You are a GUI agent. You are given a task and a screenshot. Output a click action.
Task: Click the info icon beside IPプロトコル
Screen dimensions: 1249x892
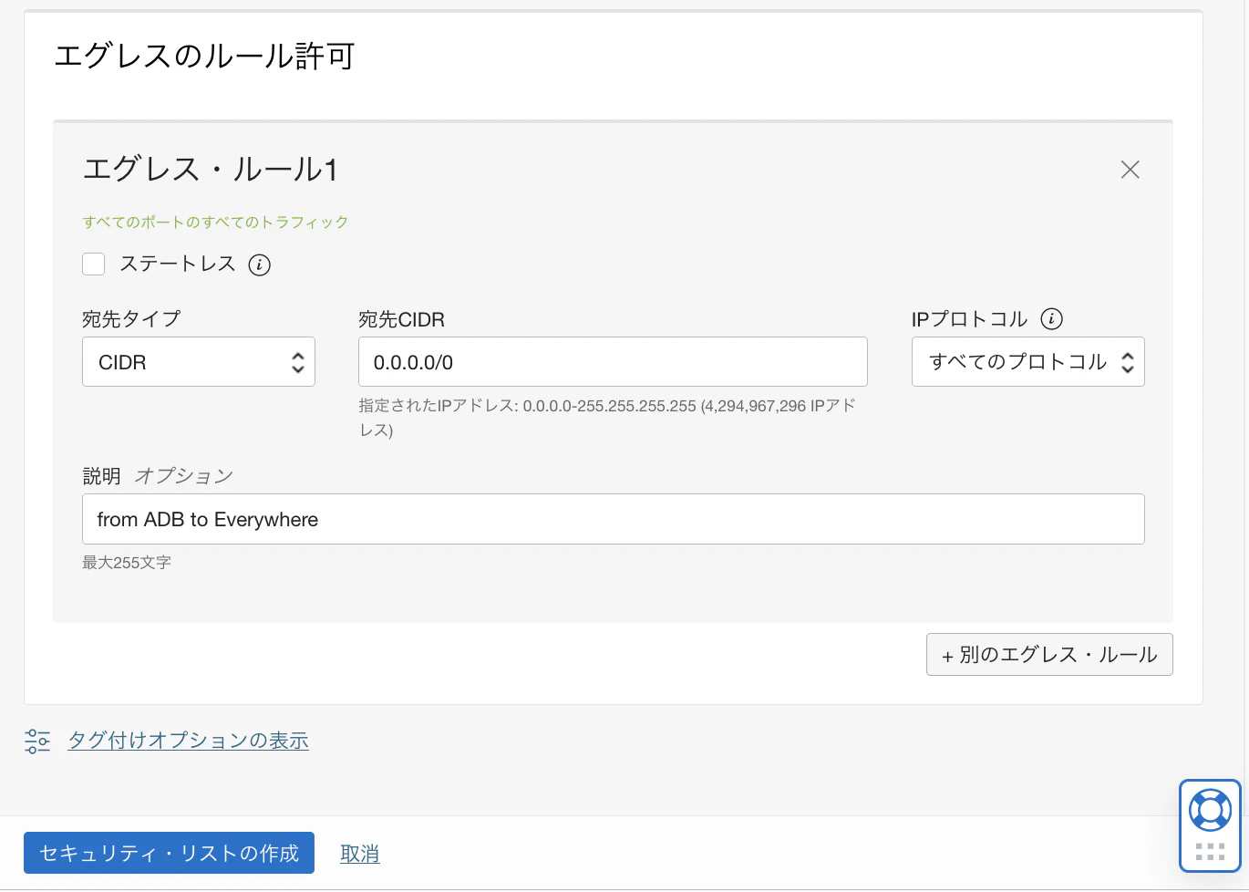point(1051,319)
